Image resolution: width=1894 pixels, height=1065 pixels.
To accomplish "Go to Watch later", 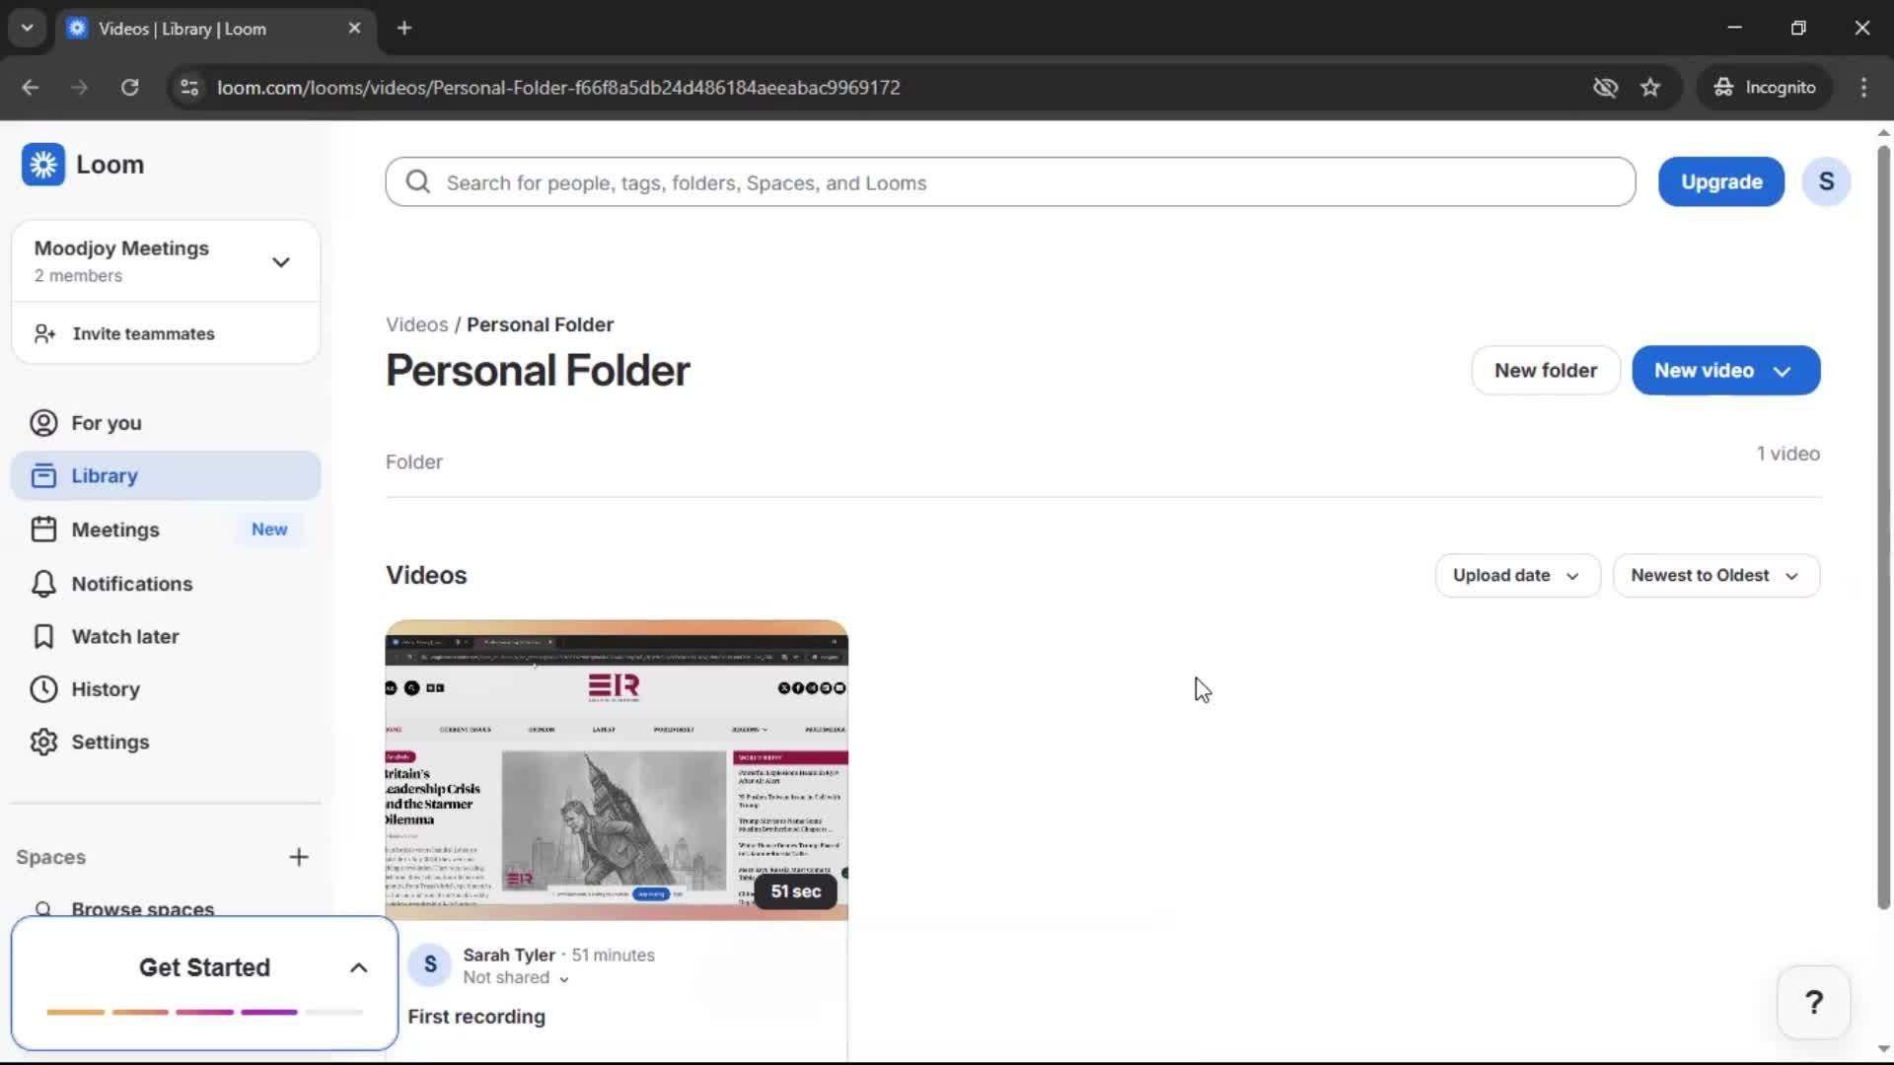I will tap(125, 637).
